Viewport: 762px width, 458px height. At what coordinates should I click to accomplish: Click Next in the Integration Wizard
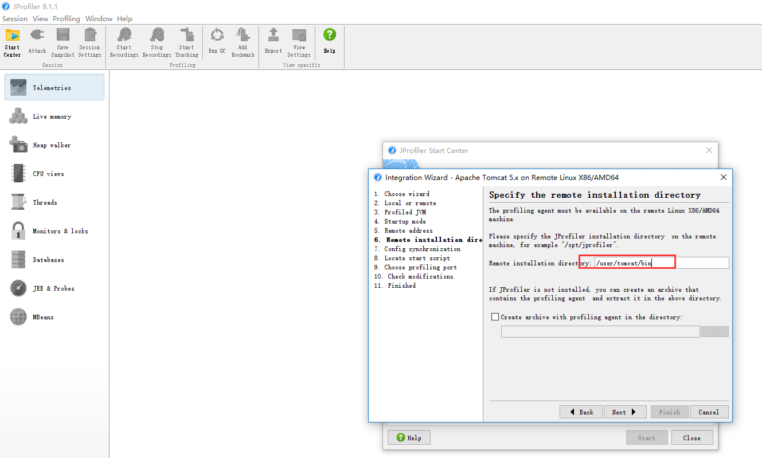click(625, 412)
